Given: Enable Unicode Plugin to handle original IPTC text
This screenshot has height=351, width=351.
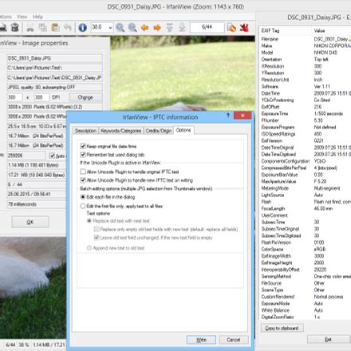Looking at the screenshot, I should pyautogui.click(x=83, y=172).
